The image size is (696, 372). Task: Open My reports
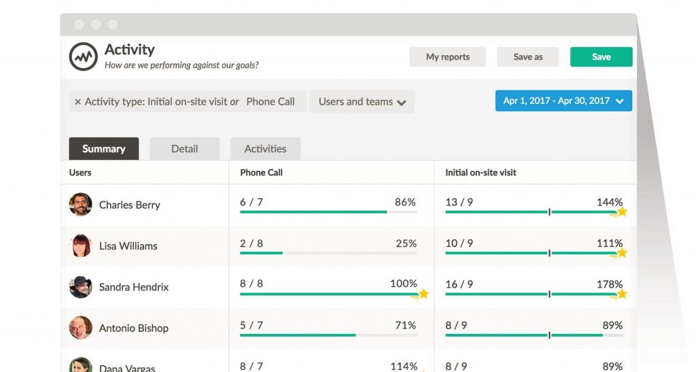[447, 57]
